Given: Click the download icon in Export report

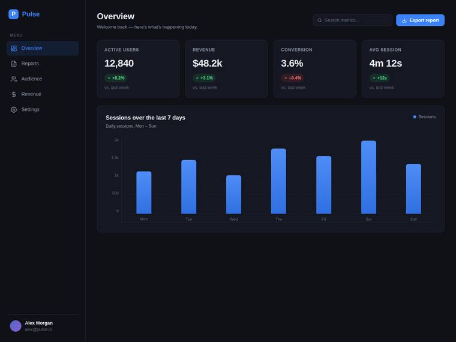Looking at the screenshot, I should [404, 20].
